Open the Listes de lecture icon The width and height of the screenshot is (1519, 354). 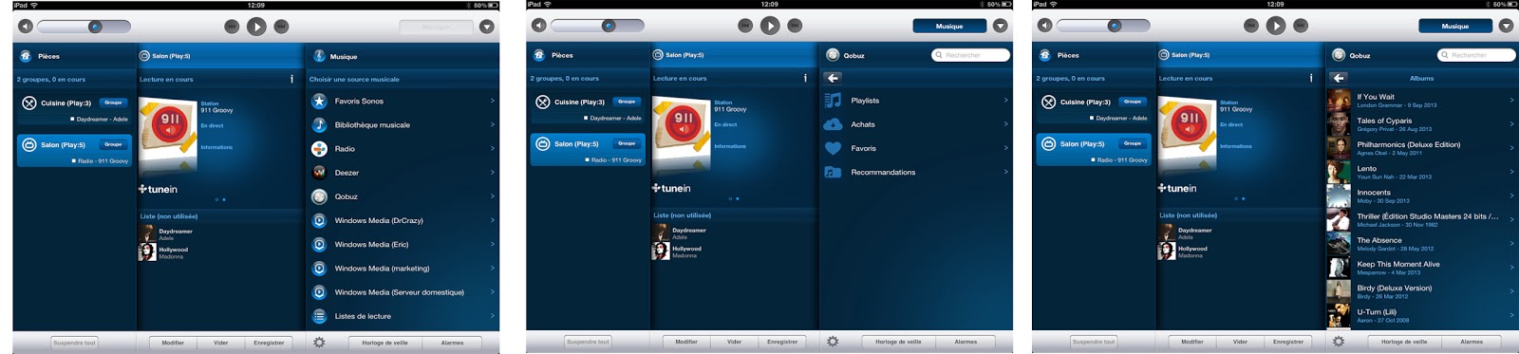(x=320, y=316)
